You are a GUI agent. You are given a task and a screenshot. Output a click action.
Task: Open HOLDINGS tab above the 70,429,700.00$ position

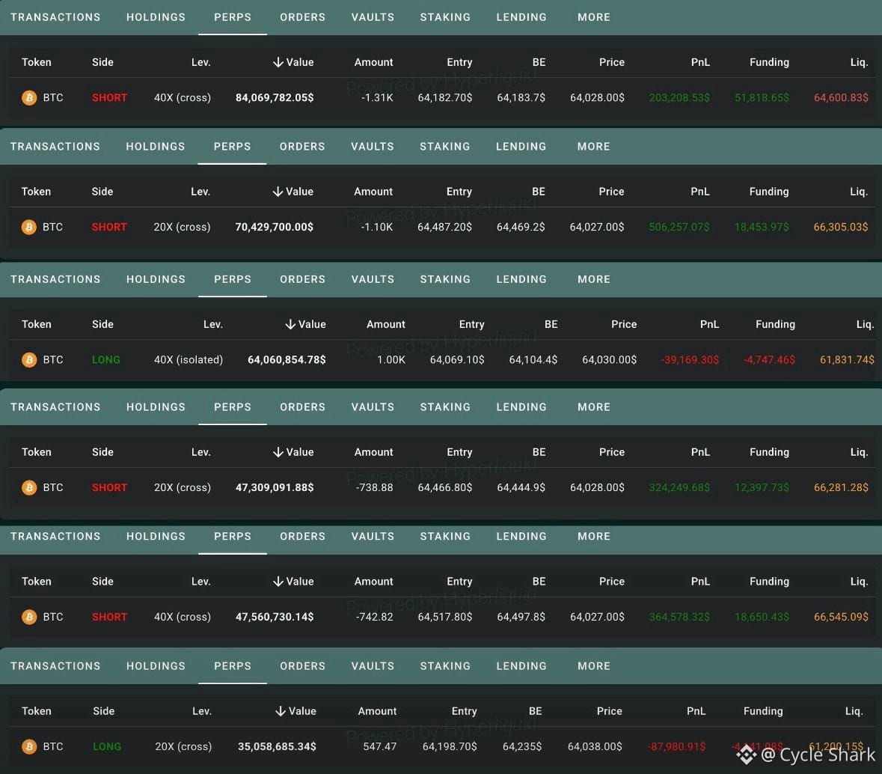pos(156,147)
